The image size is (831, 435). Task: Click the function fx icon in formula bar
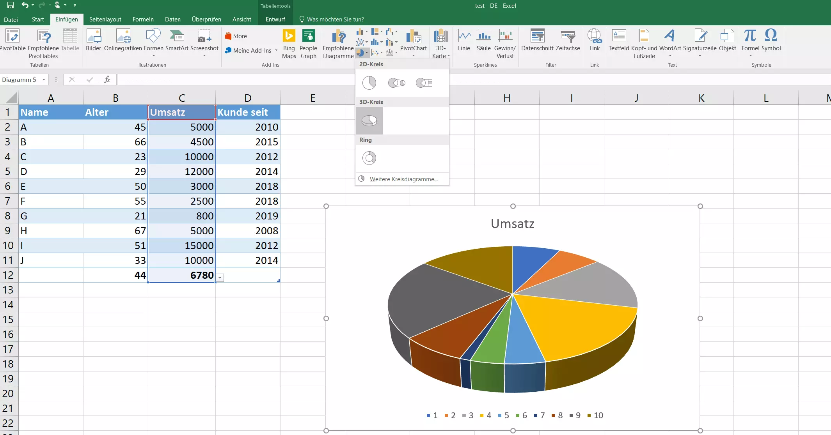tap(107, 80)
